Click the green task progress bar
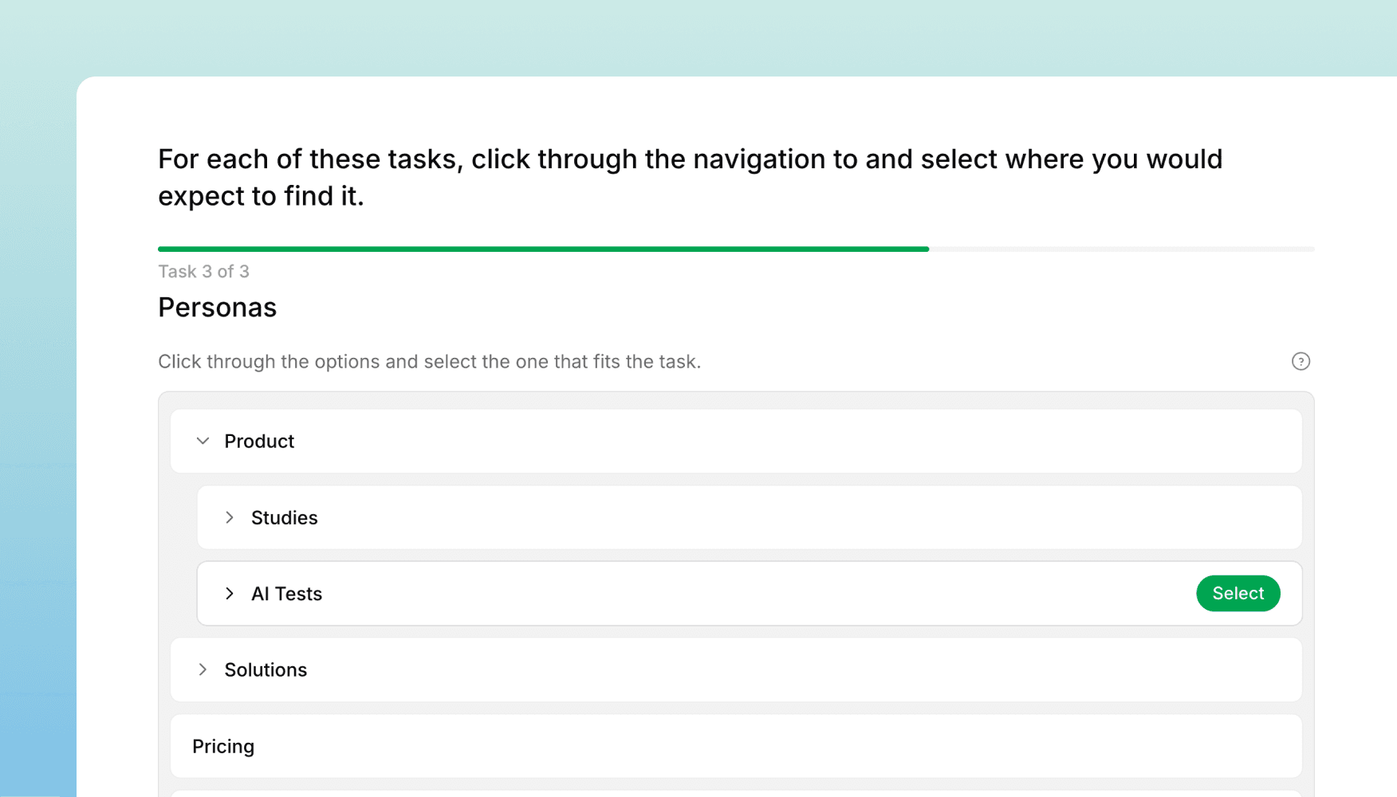This screenshot has height=797, width=1397. point(542,249)
